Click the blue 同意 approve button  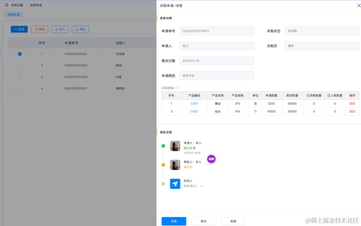(174, 221)
